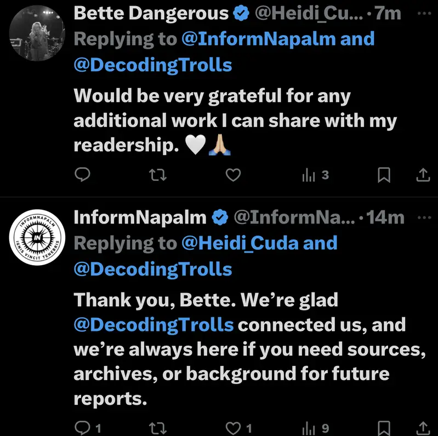Open the Bette Dangerous display name

(151, 14)
